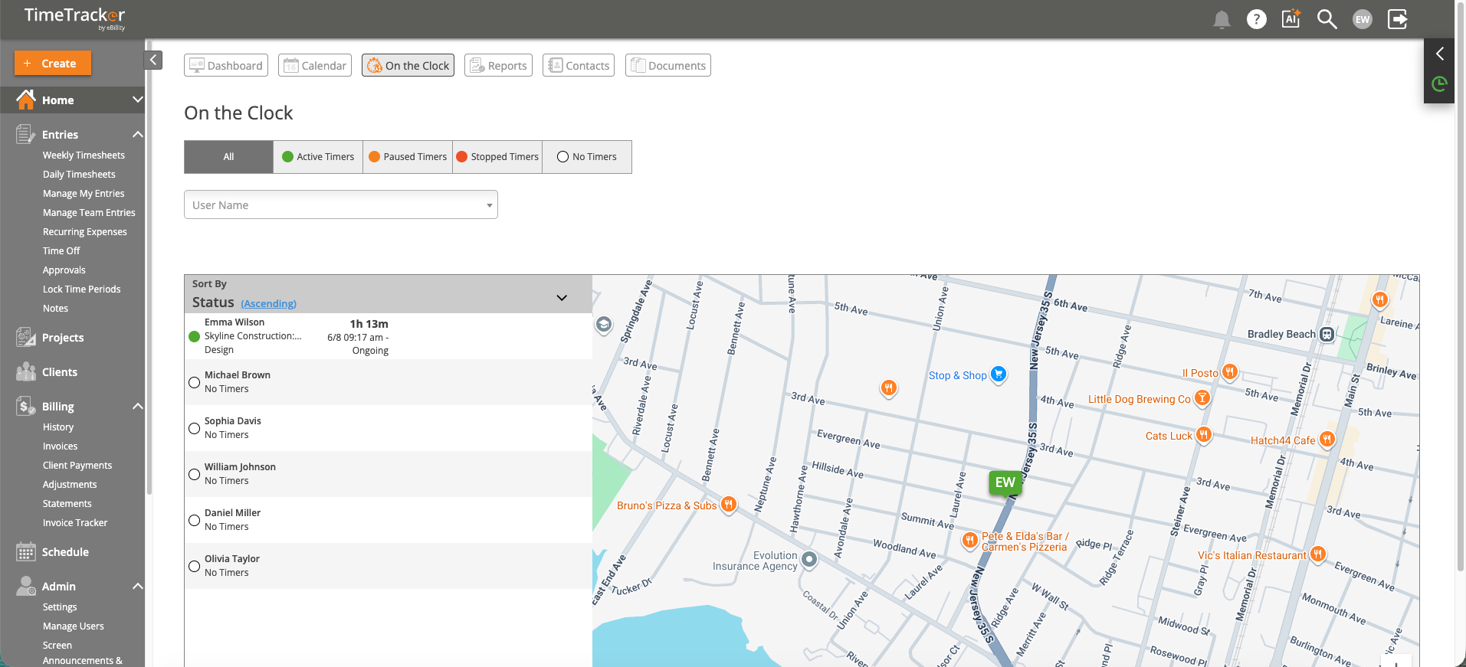Select Olivia Taylor's status radio circle
The width and height of the screenshot is (1466, 667).
(x=195, y=566)
